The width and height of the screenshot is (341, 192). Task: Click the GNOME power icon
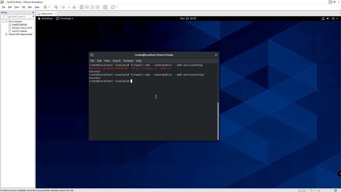coord(333,19)
